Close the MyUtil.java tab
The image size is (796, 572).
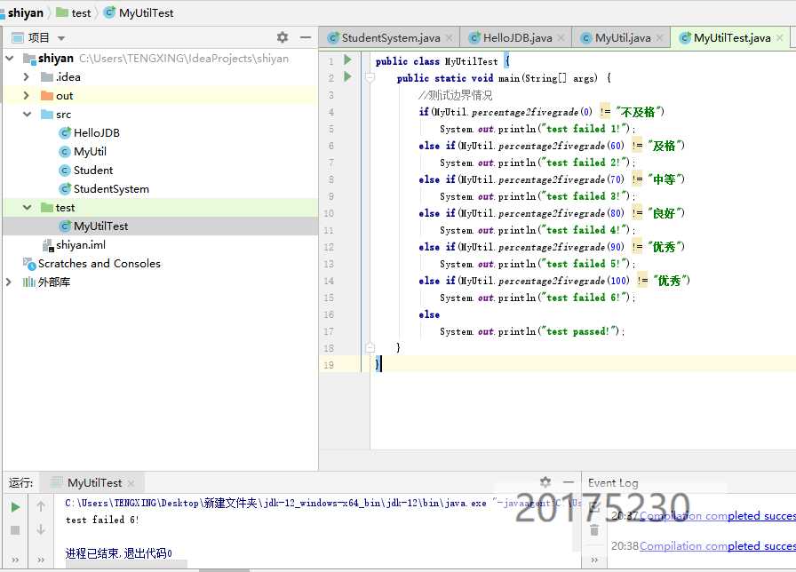(659, 37)
